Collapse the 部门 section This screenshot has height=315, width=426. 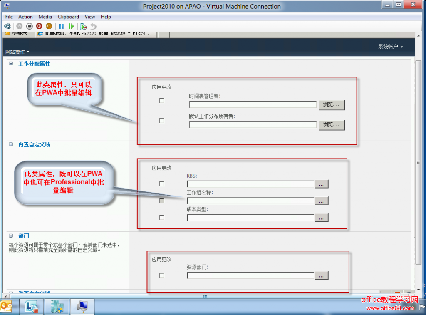(11, 236)
